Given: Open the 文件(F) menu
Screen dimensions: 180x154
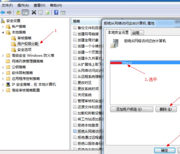Looking at the screenshot, I should pyautogui.click(x=7, y=5).
